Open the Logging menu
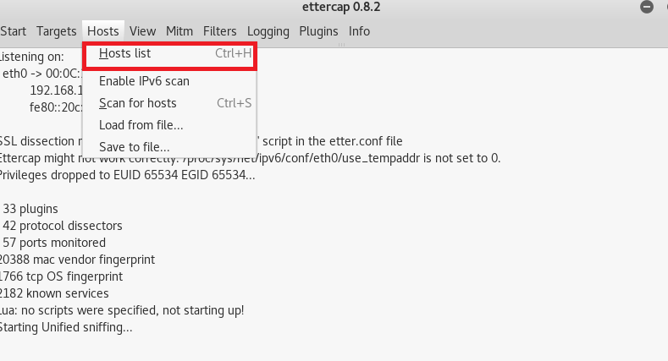The image size is (668, 361). (x=268, y=31)
